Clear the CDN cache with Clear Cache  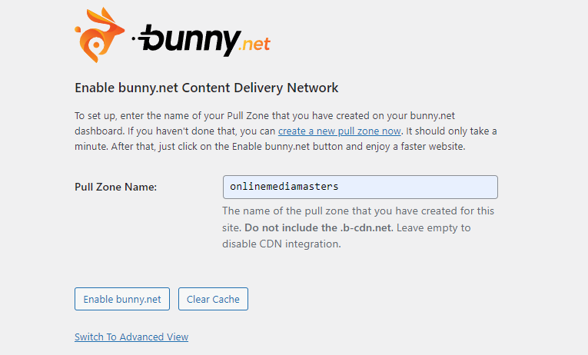[x=213, y=299]
